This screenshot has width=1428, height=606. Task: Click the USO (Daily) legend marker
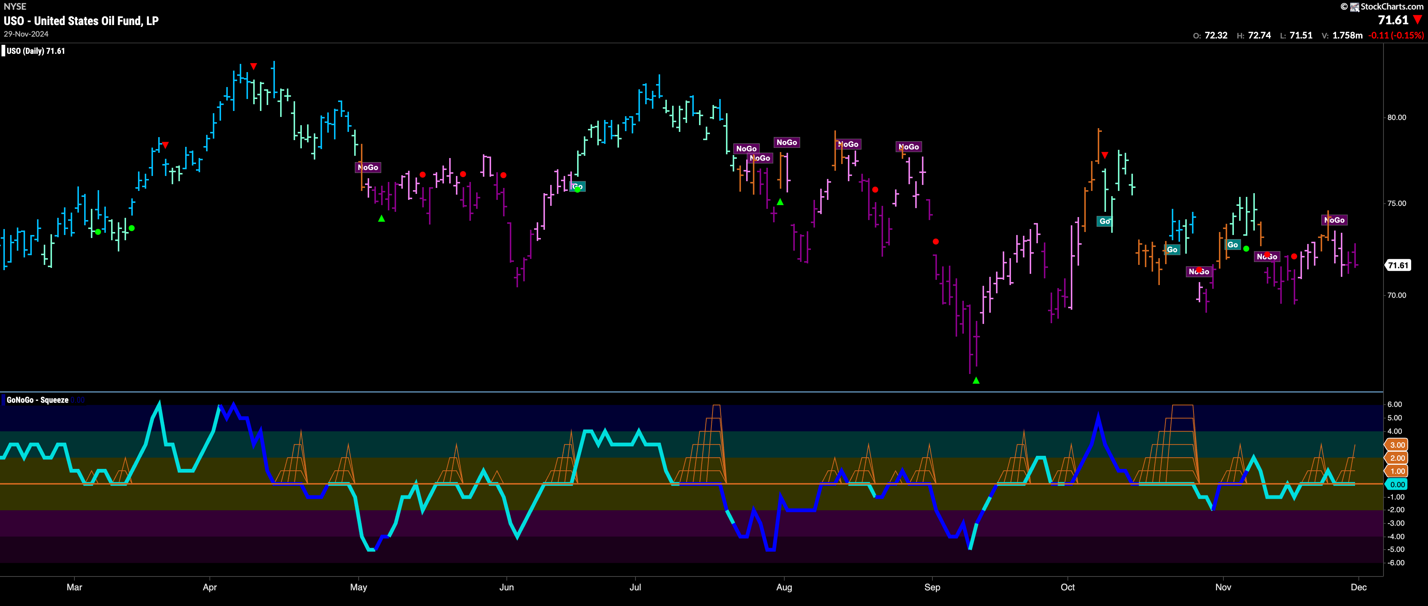pos(3,51)
